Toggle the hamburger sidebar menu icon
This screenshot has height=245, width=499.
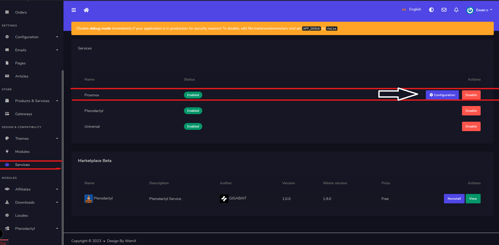74,10
